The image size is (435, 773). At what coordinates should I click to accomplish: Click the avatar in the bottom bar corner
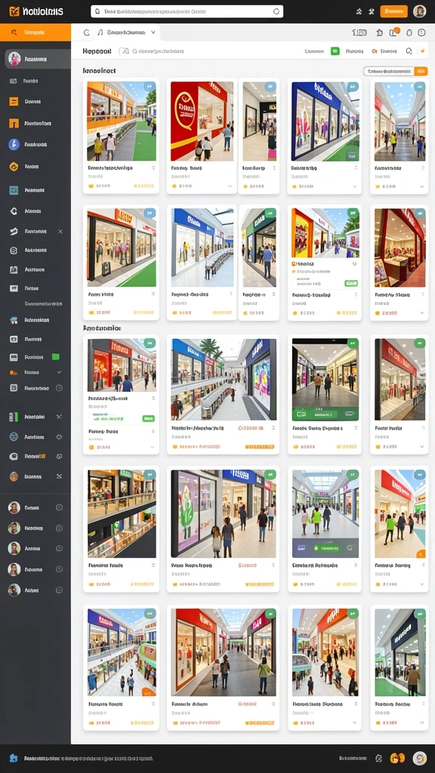tap(420, 758)
